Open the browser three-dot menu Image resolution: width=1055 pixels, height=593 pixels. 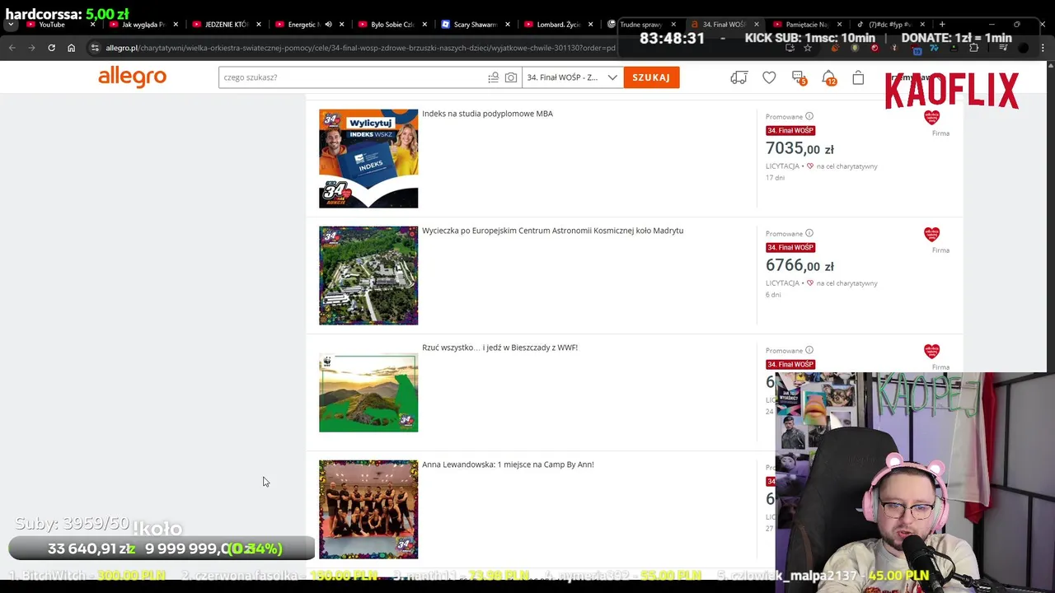1043,48
